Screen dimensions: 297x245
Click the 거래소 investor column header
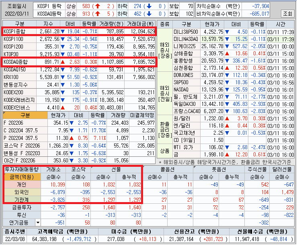click(x=53, y=169)
